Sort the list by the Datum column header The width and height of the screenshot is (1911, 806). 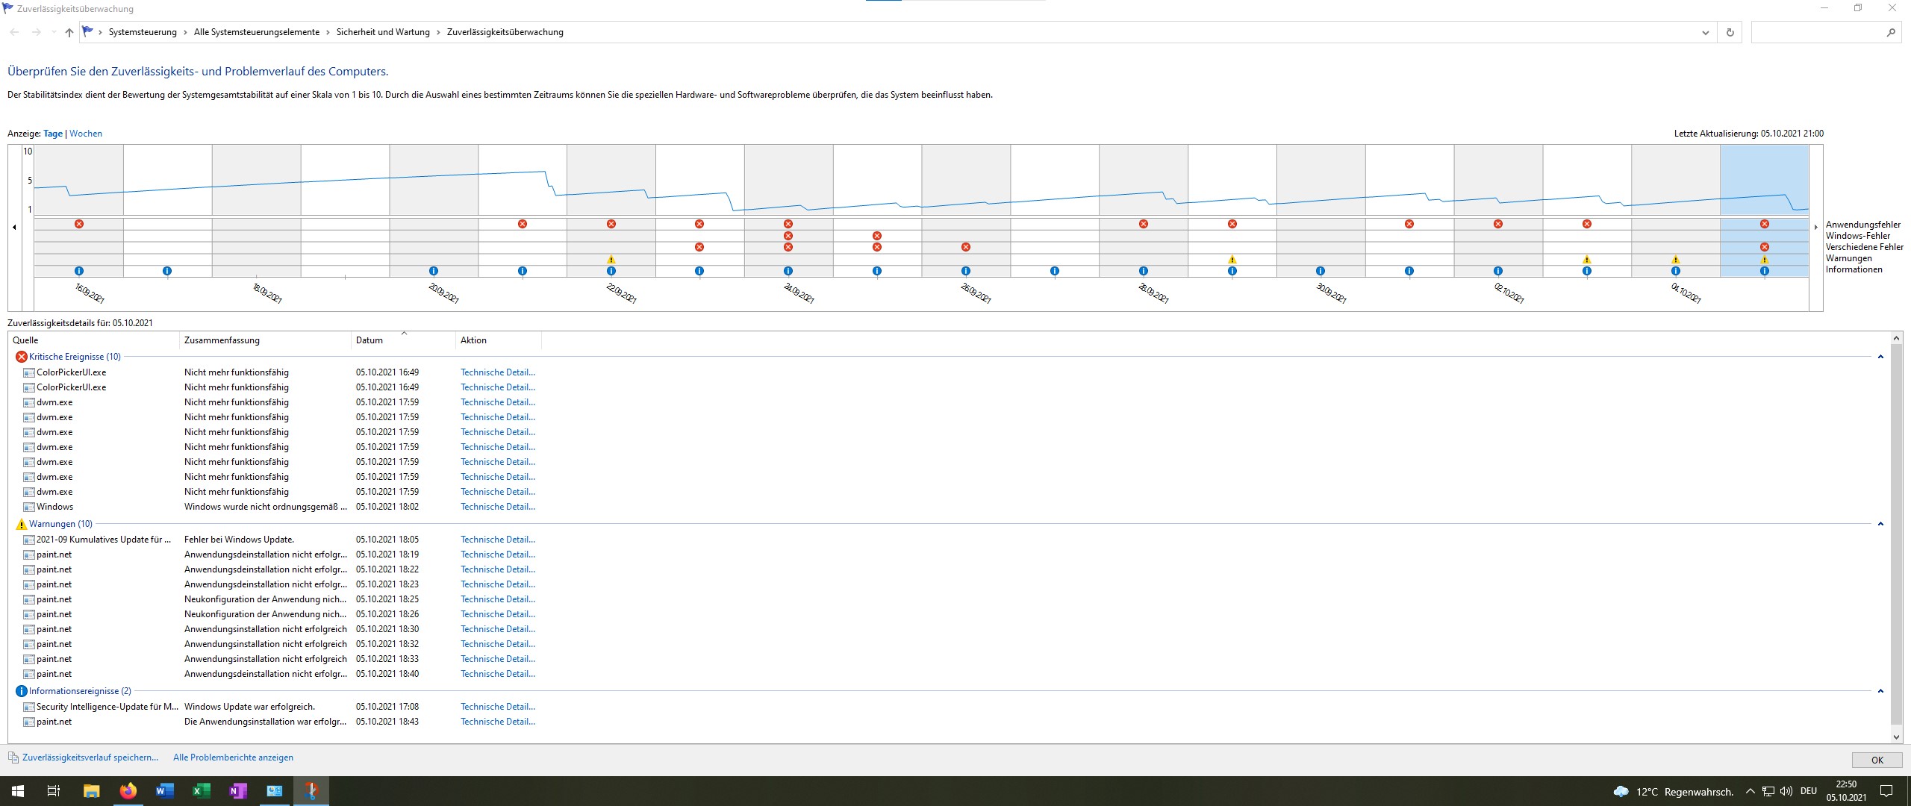(x=370, y=340)
